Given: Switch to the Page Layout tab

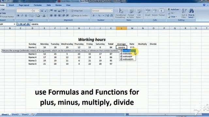Looking at the screenshot, I should coord(24,5).
